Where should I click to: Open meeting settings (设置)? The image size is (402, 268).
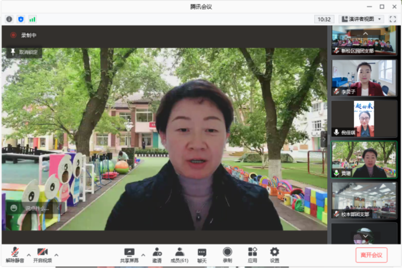point(275,255)
